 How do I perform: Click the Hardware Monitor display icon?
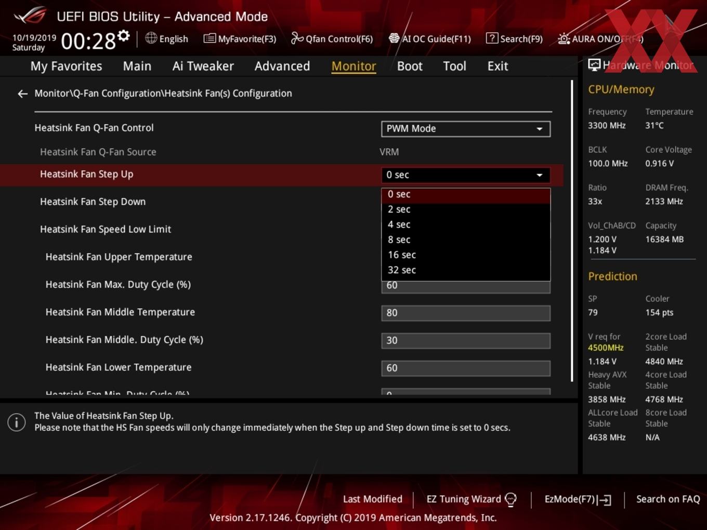[594, 65]
